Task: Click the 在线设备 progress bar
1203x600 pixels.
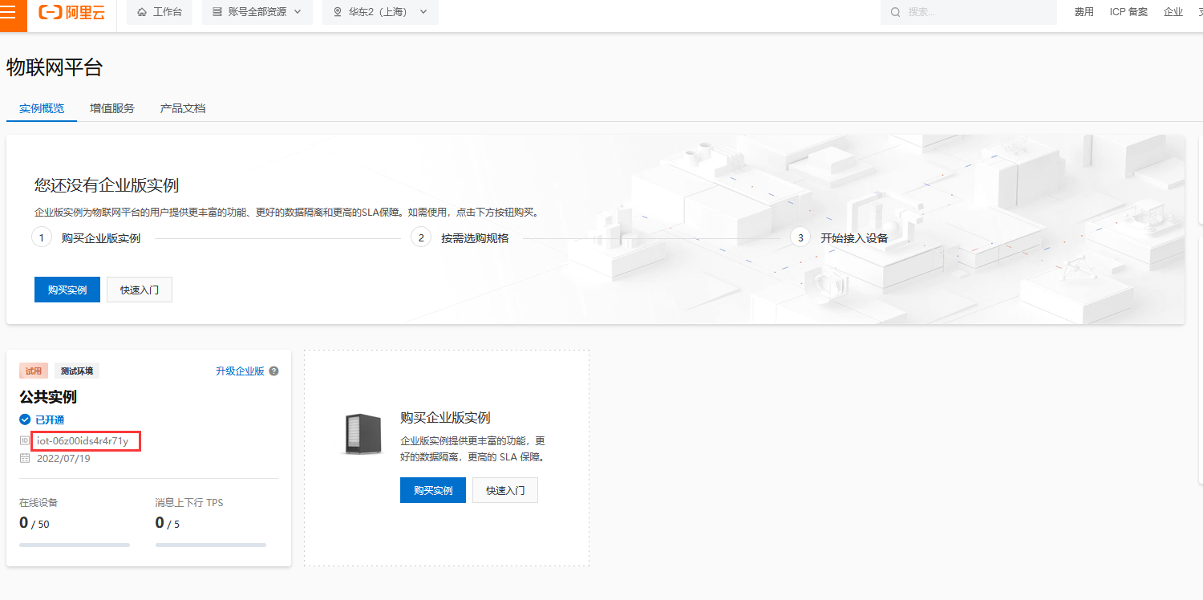Action: tap(75, 545)
